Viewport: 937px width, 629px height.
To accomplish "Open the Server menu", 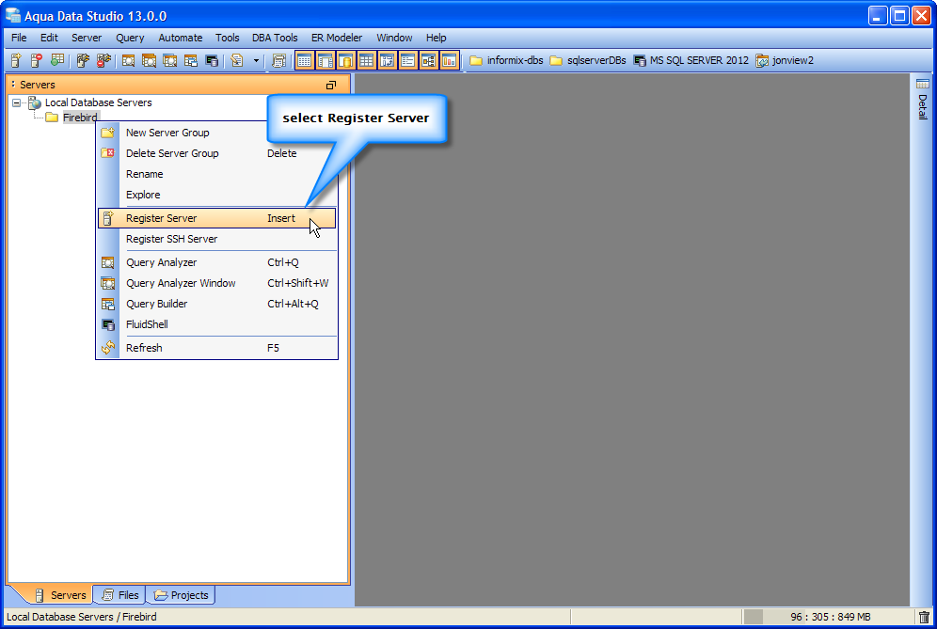I will point(87,38).
